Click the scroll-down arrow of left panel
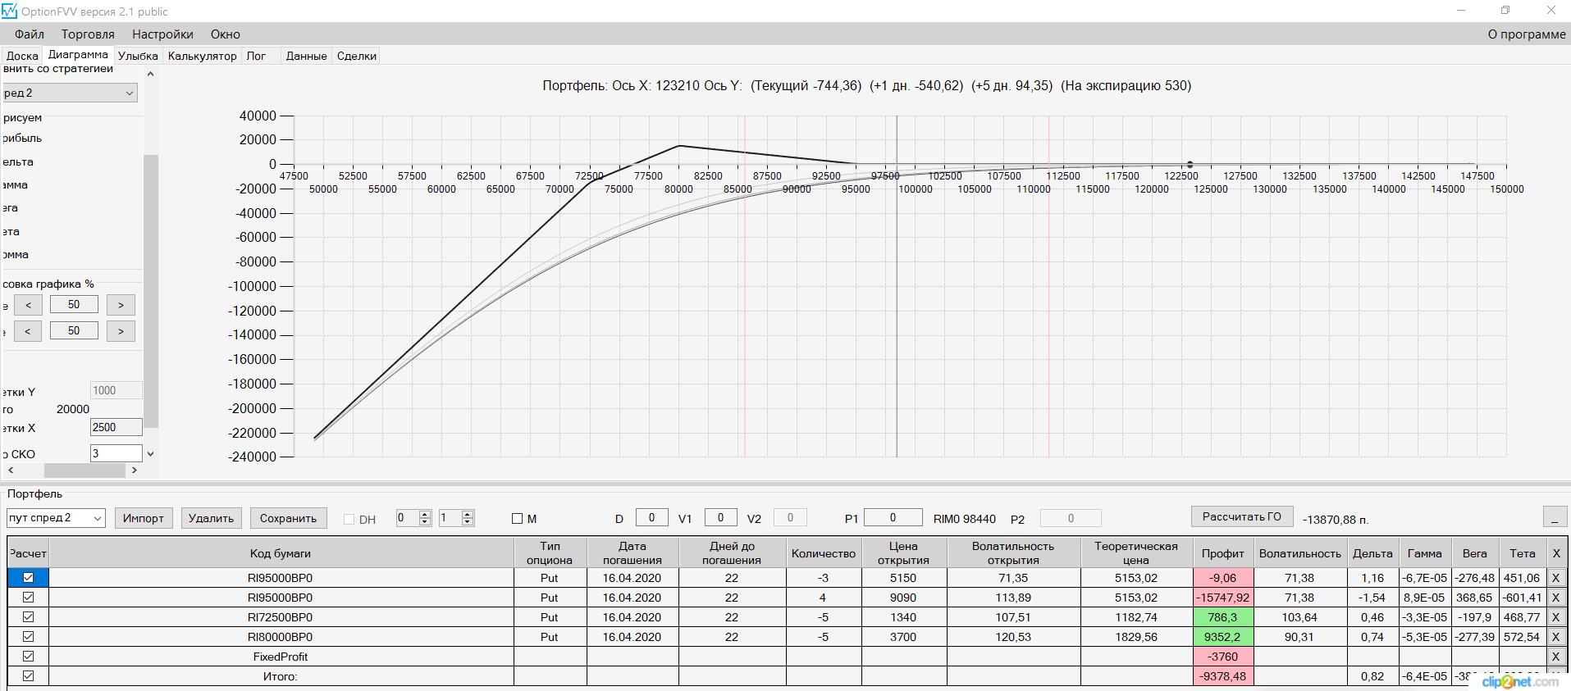This screenshot has width=1571, height=691. [x=150, y=453]
